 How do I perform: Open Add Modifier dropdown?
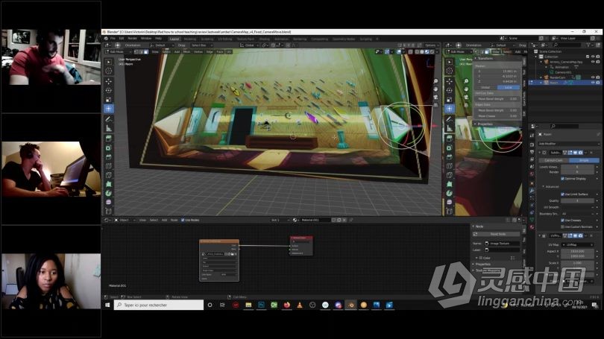pos(568,144)
